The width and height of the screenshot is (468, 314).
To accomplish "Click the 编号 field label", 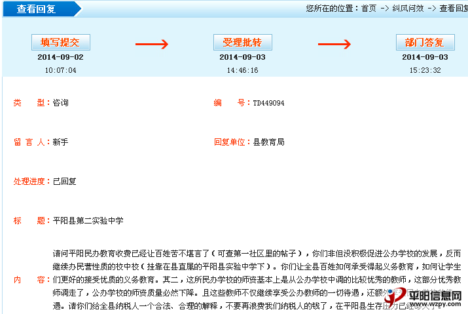I will 232,103.
